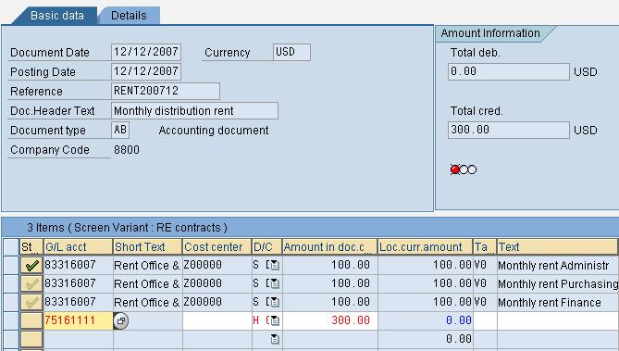
Task: Click the Amount in doc.c column header
Action: click(330, 247)
